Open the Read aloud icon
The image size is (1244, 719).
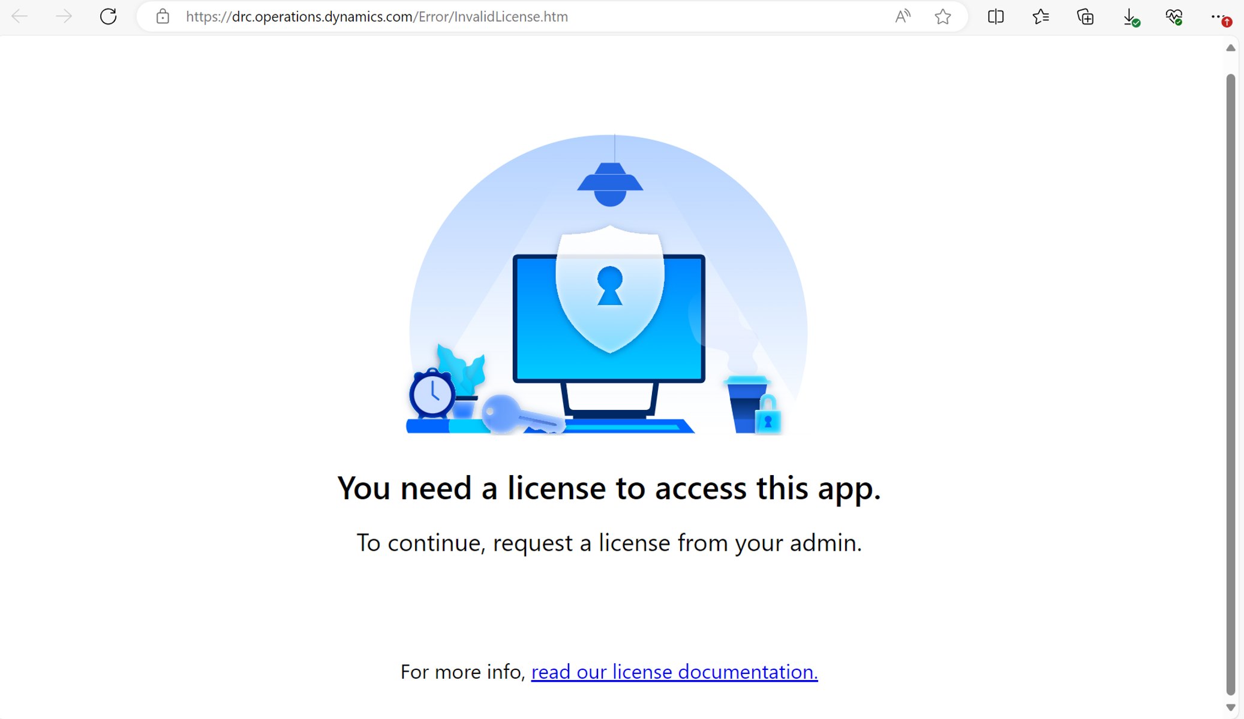click(x=902, y=17)
